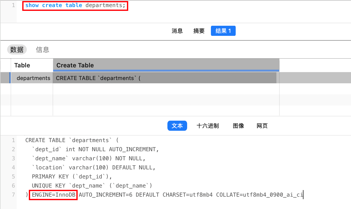Show the 数据 view
Viewport: 351px width, 209px height.
point(17,50)
